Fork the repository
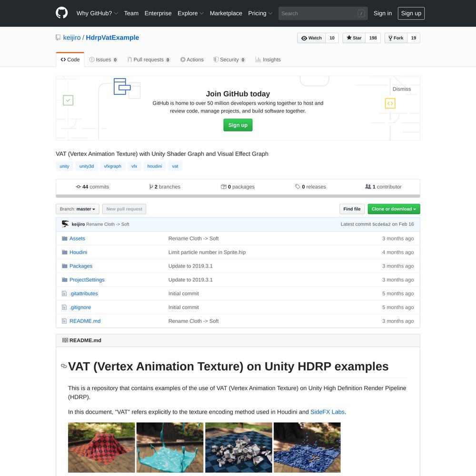476x476 pixels. click(396, 38)
